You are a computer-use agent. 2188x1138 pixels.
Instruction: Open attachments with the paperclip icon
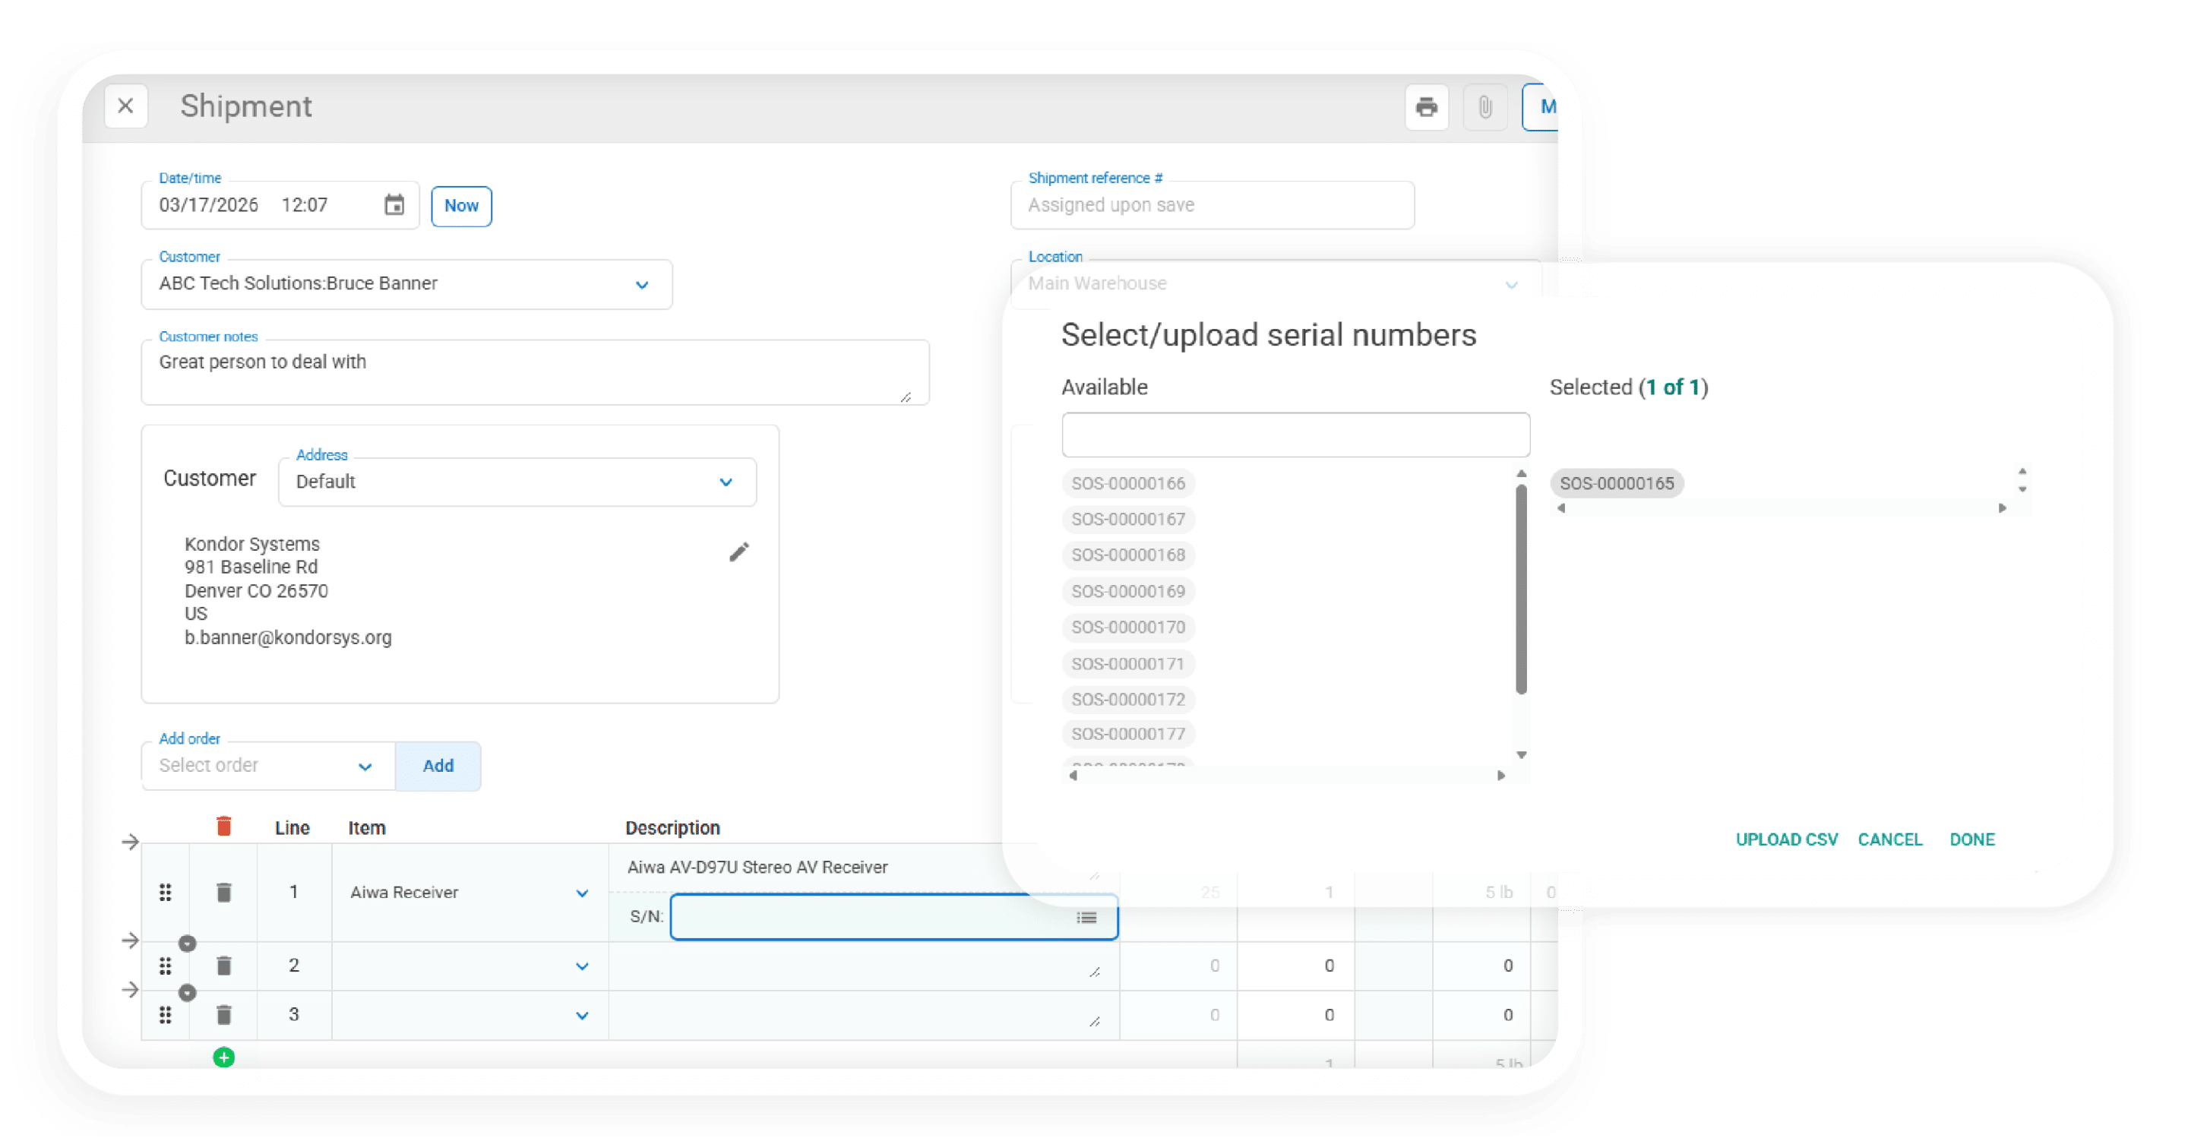1484,107
